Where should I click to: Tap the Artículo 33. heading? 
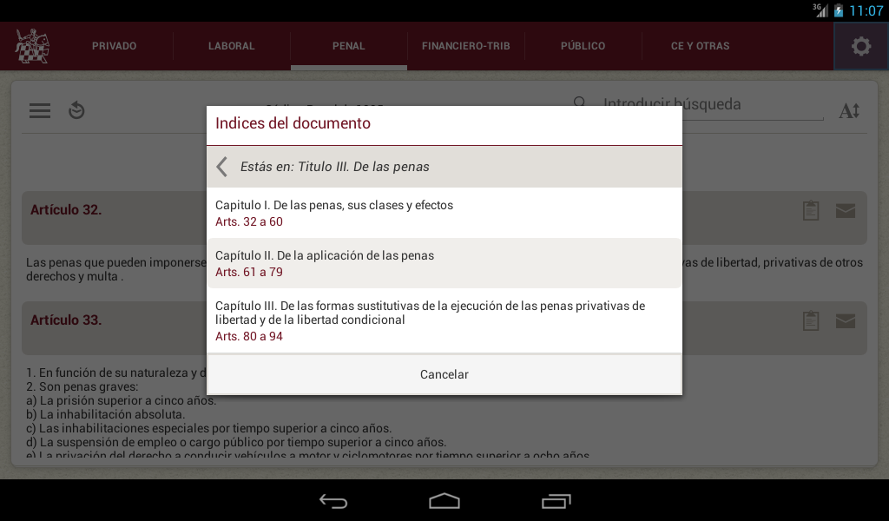(66, 320)
